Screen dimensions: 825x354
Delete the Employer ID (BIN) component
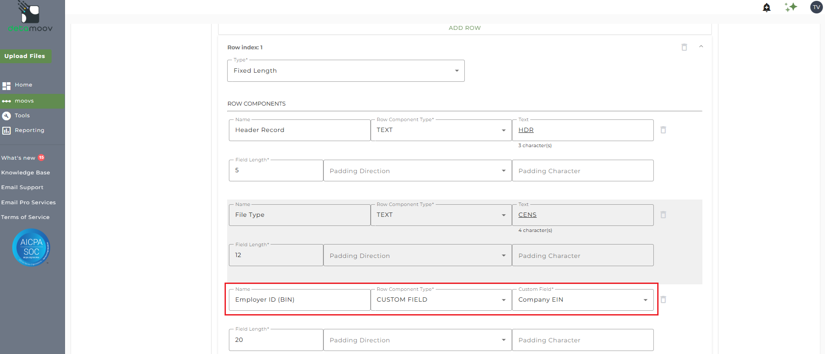point(663,299)
